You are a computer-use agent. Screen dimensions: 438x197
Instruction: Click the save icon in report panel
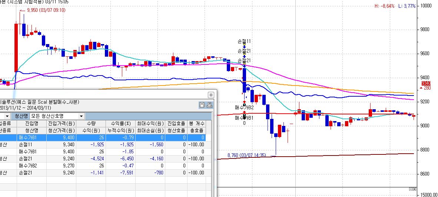click(202, 105)
